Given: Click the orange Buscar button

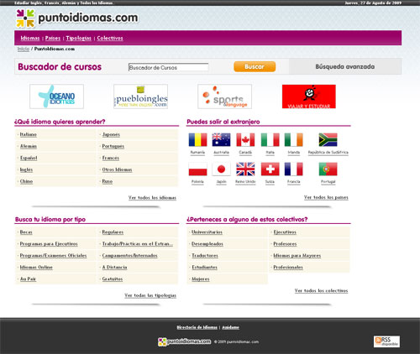Looking at the screenshot, I should click(255, 66).
